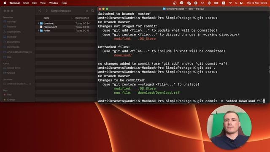Select Android Studio volume in Locations
Screen dimensions: 270x152
click(x=17, y=84)
